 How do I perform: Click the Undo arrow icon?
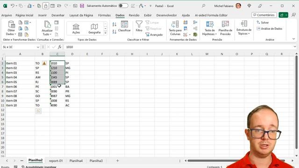pyautogui.click(x=13, y=6)
